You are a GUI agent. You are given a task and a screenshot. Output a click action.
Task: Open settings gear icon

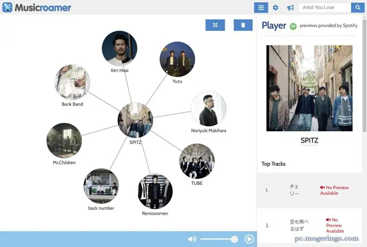click(275, 7)
